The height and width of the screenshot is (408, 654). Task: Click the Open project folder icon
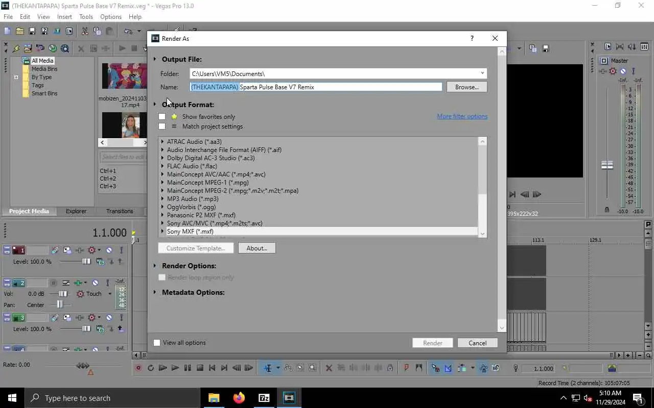tap(19, 31)
